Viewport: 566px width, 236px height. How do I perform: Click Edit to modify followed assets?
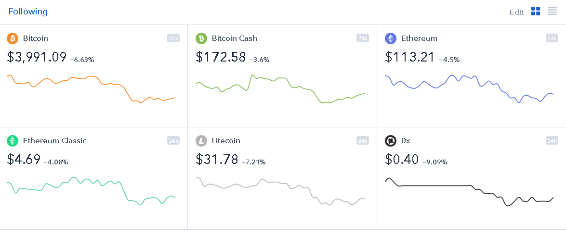click(x=516, y=12)
